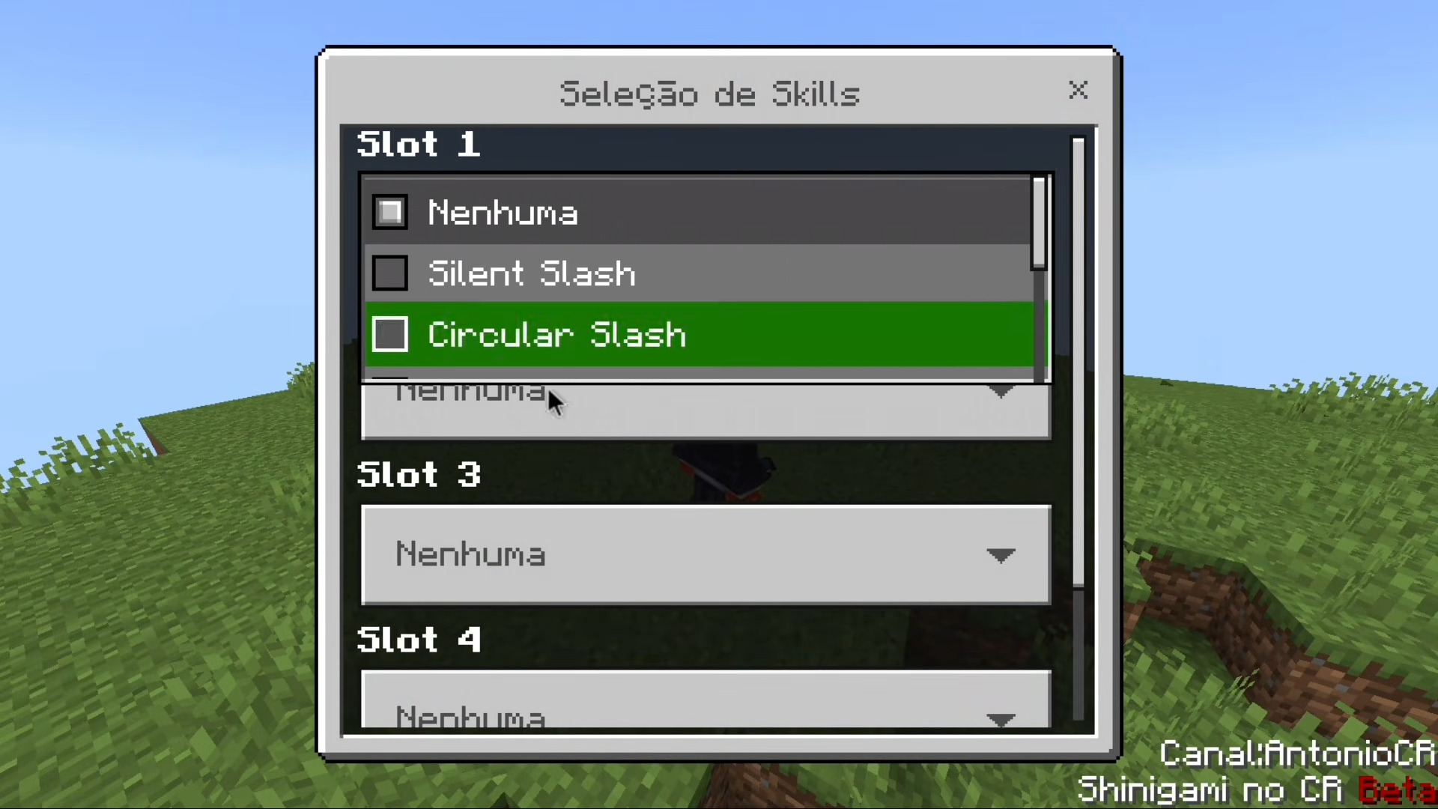
Task: Expand the Slot 3 dropdown arrow
Action: (x=1001, y=555)
